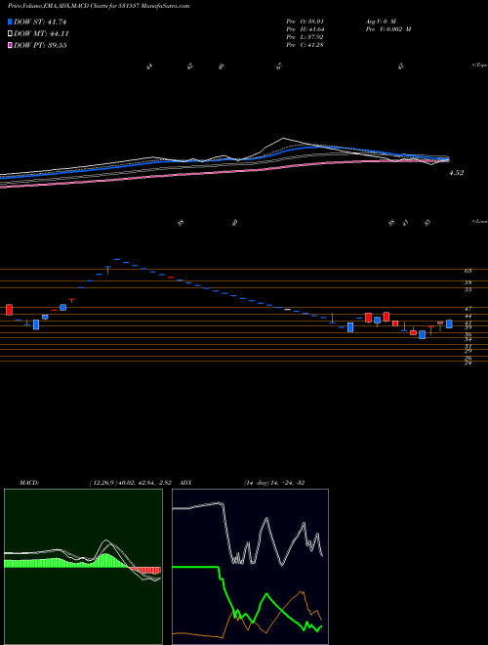Screen dimensions: 488x645
Task: Click the white DOW MT legend swatch
Action: (x=11, y=34)
